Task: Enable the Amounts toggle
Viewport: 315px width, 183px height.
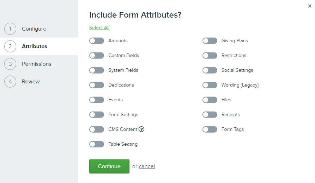Action: 97,41
